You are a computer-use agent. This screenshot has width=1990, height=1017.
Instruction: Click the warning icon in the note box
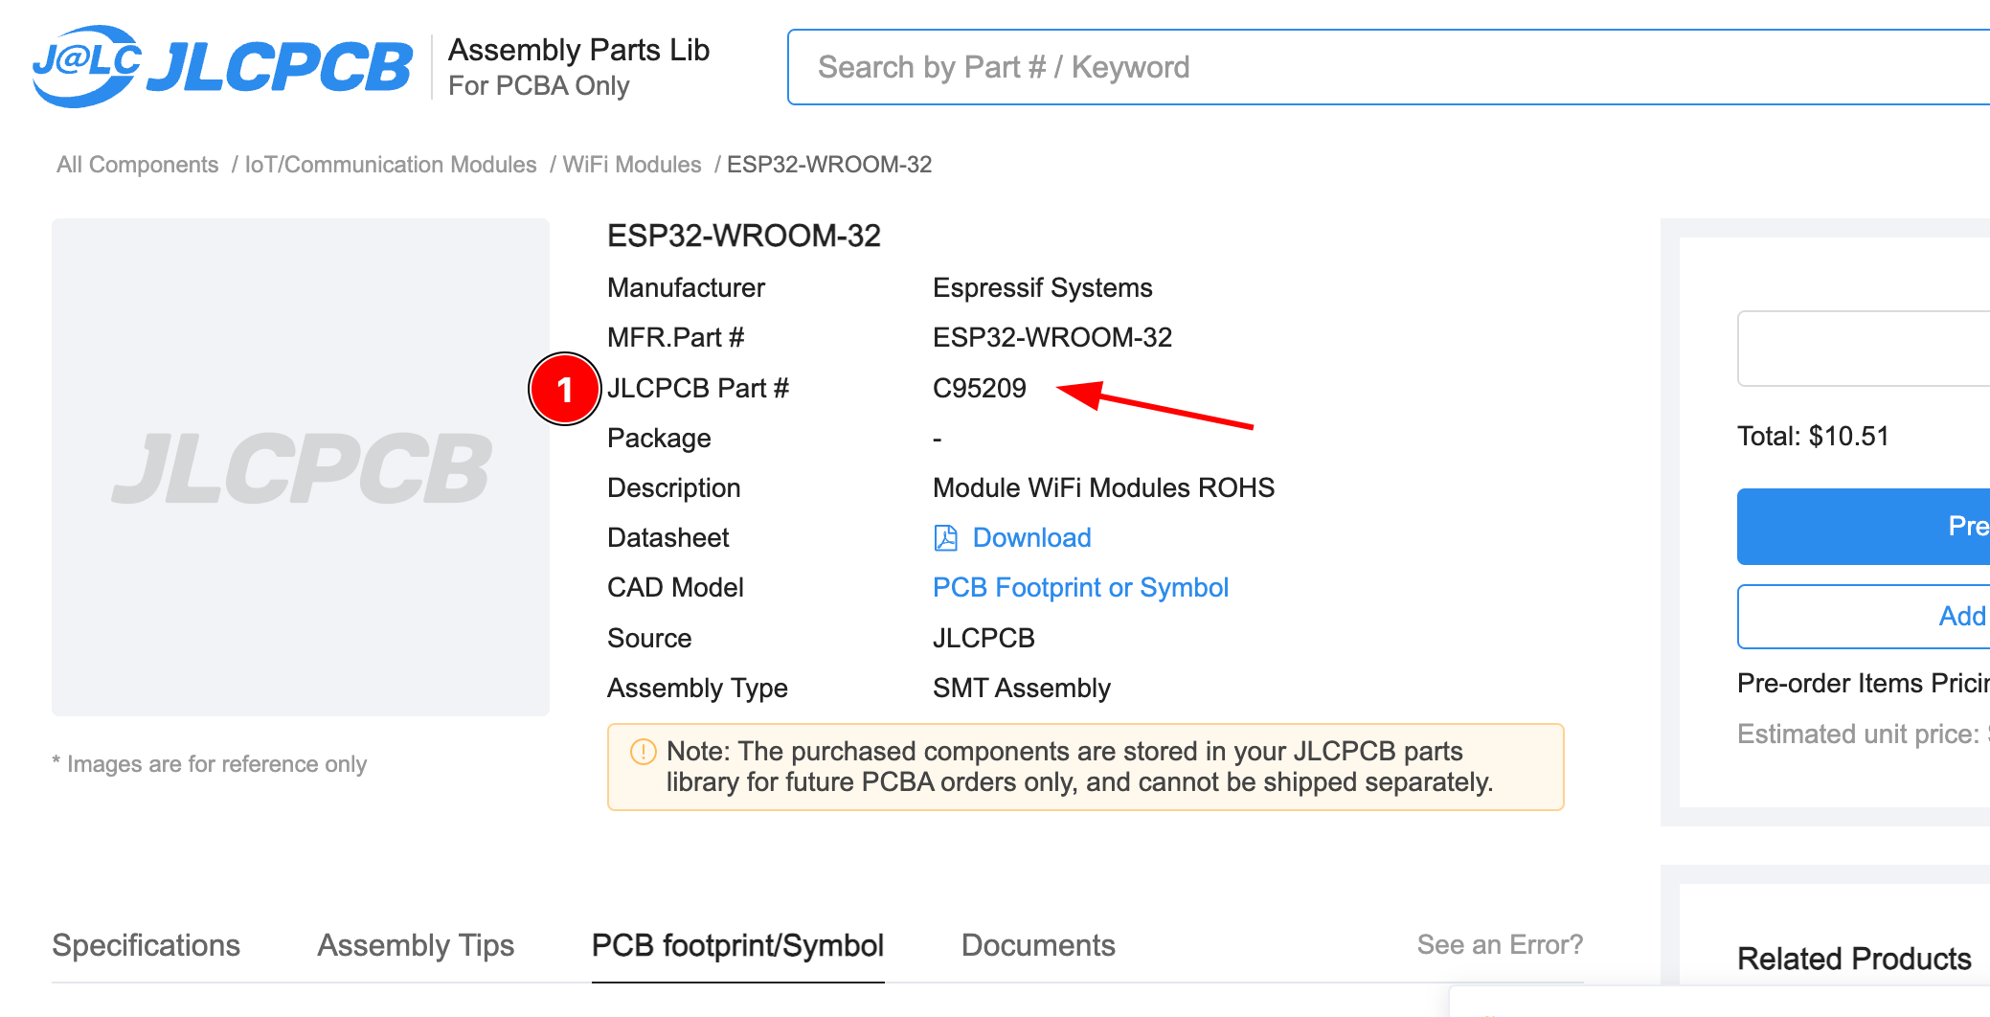(x=643, y=752)
